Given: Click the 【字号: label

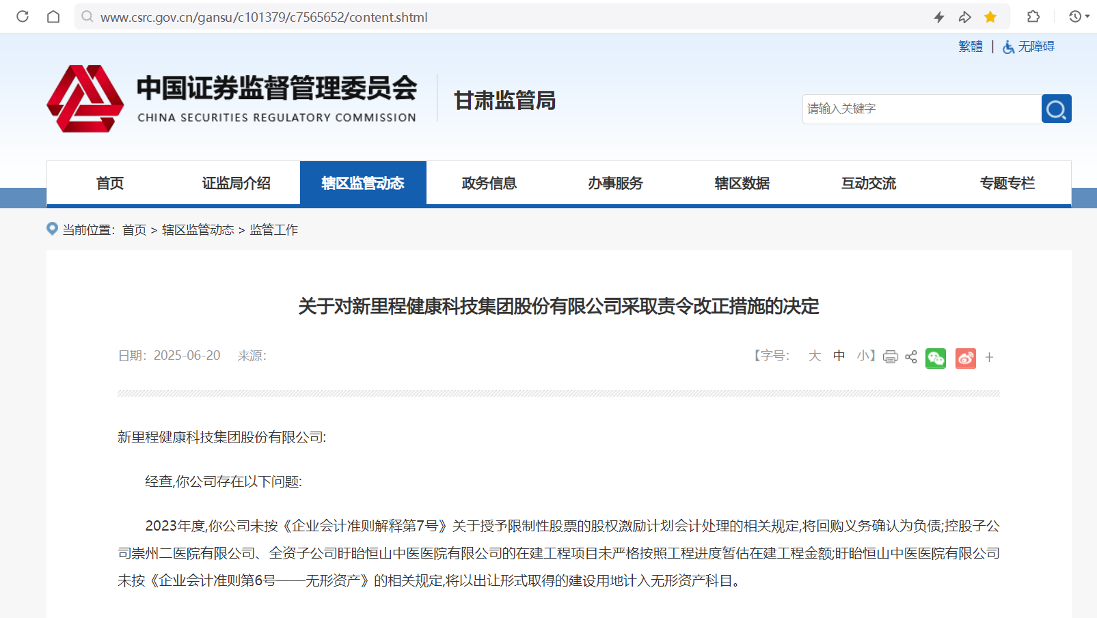Looking at the screenshot, I should tap(772, 356).
